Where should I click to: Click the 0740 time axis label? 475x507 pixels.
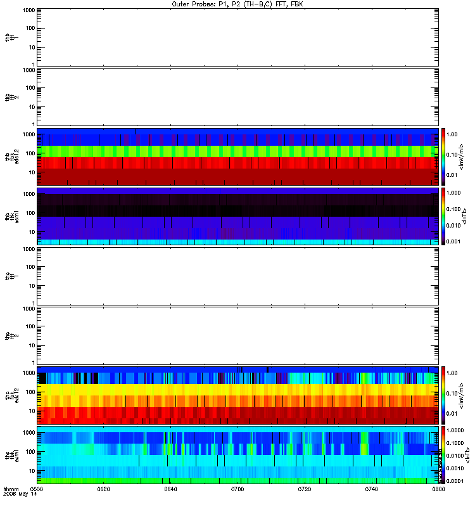click(372, 489)
